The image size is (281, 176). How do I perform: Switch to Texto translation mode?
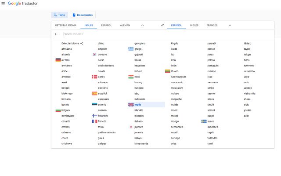click(60, 15)
